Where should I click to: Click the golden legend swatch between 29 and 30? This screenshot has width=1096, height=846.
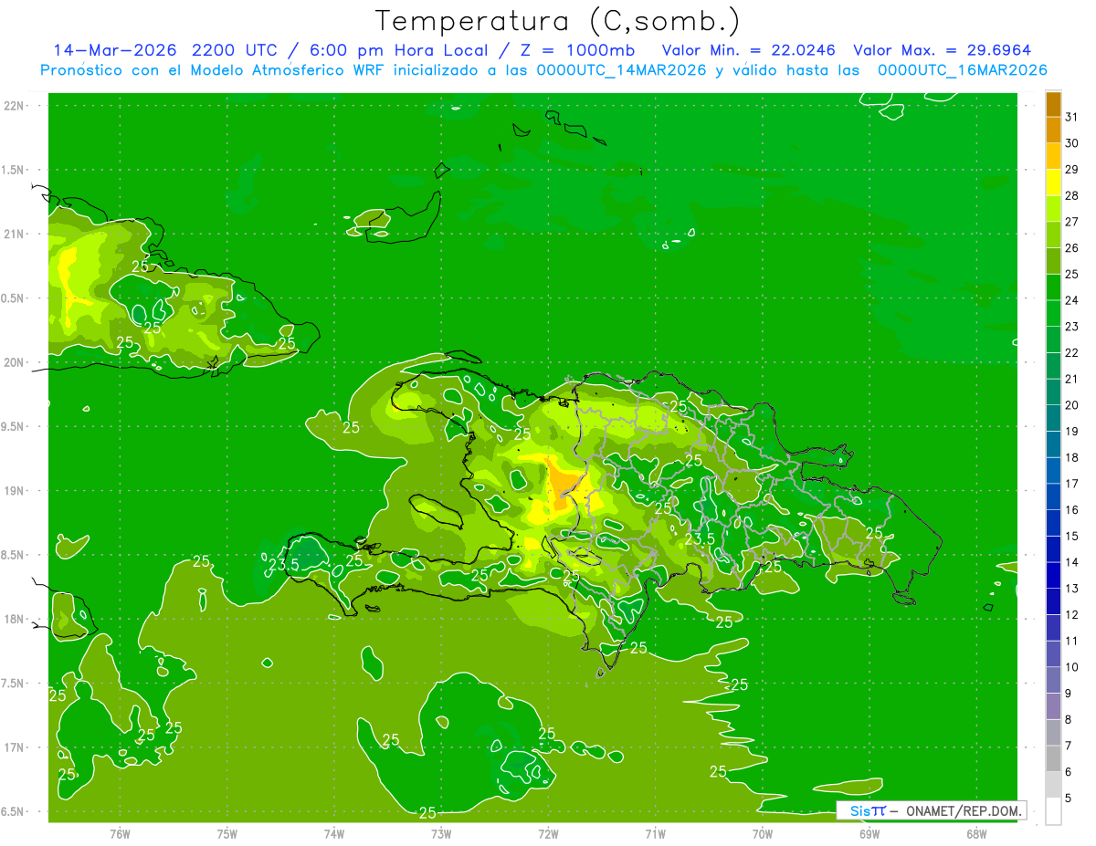[x=1053, y=156]
